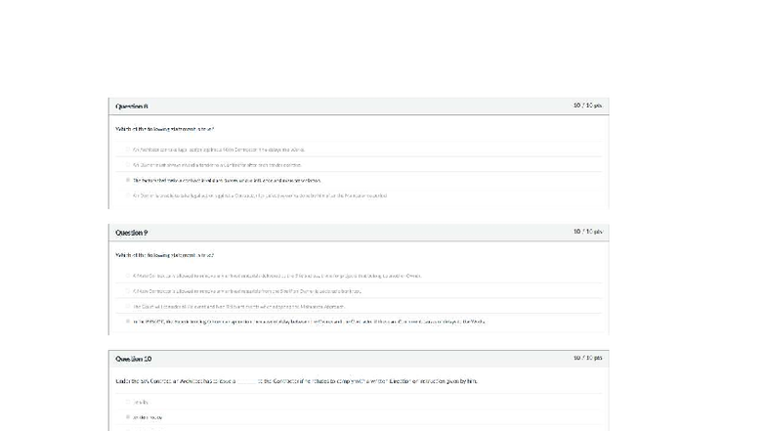Select the first answer radio button in Question 9
The height and width of the screenshot is (431, 766).
point(128,276)
